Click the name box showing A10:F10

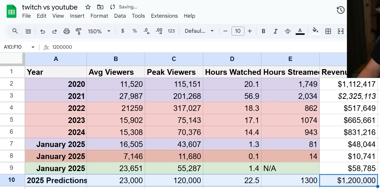(13, 47)
